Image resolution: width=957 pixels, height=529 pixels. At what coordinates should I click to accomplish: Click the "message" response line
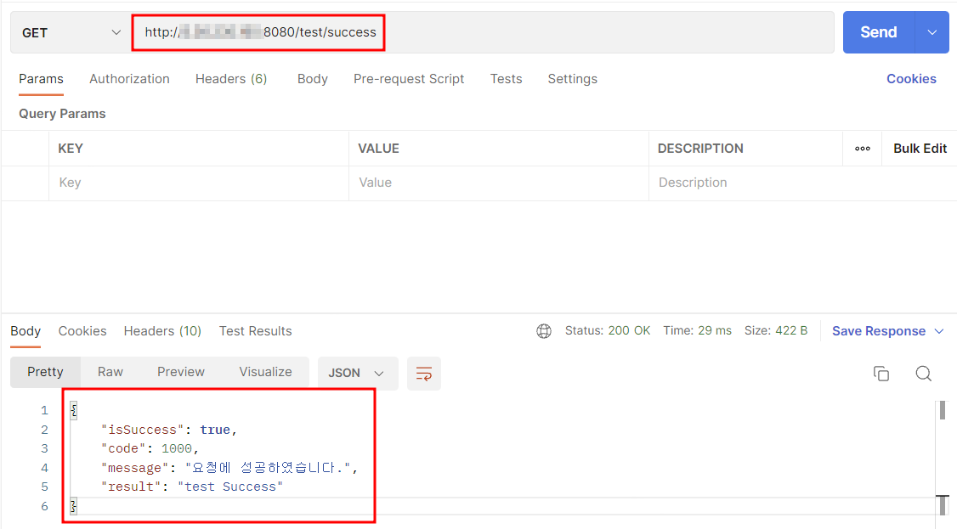229,468
